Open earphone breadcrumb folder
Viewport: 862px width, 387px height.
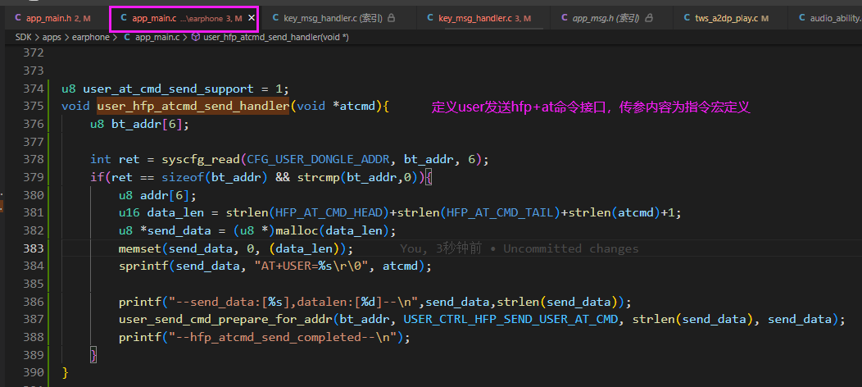pyautogui.click(x=91, y=38)
